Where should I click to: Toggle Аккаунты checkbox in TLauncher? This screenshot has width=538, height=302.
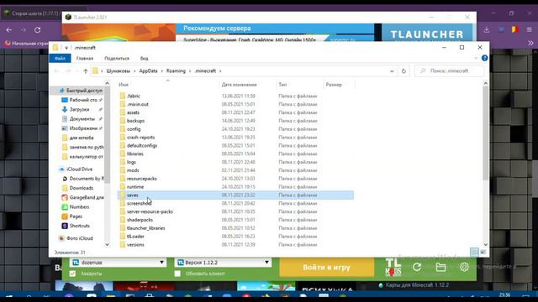click(x=72, y=273)
